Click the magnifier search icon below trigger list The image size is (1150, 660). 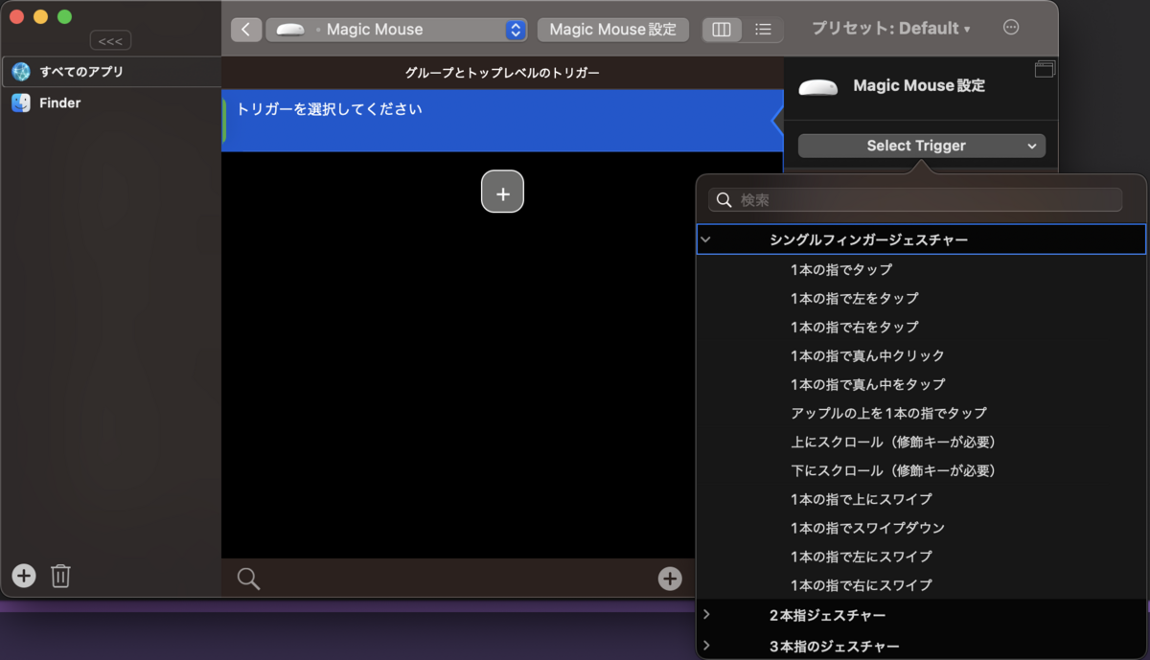pos(248,579)
